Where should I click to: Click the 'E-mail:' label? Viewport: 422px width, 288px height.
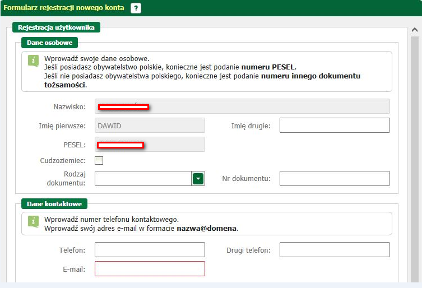click(x=74, y=269)
